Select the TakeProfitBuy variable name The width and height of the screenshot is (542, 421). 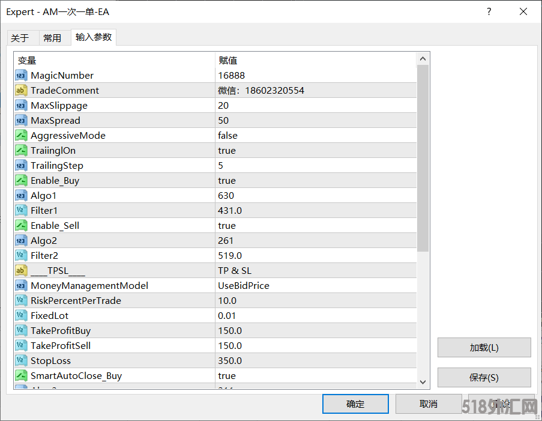point(61,331)
